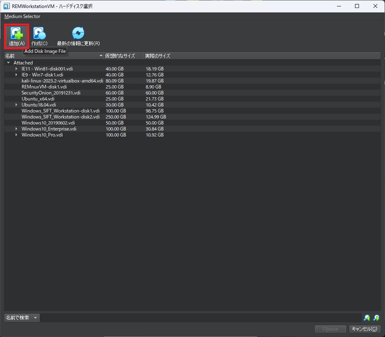
Task: Sort by the 実際のサイズ column header
Action: (x=157, y=56)
